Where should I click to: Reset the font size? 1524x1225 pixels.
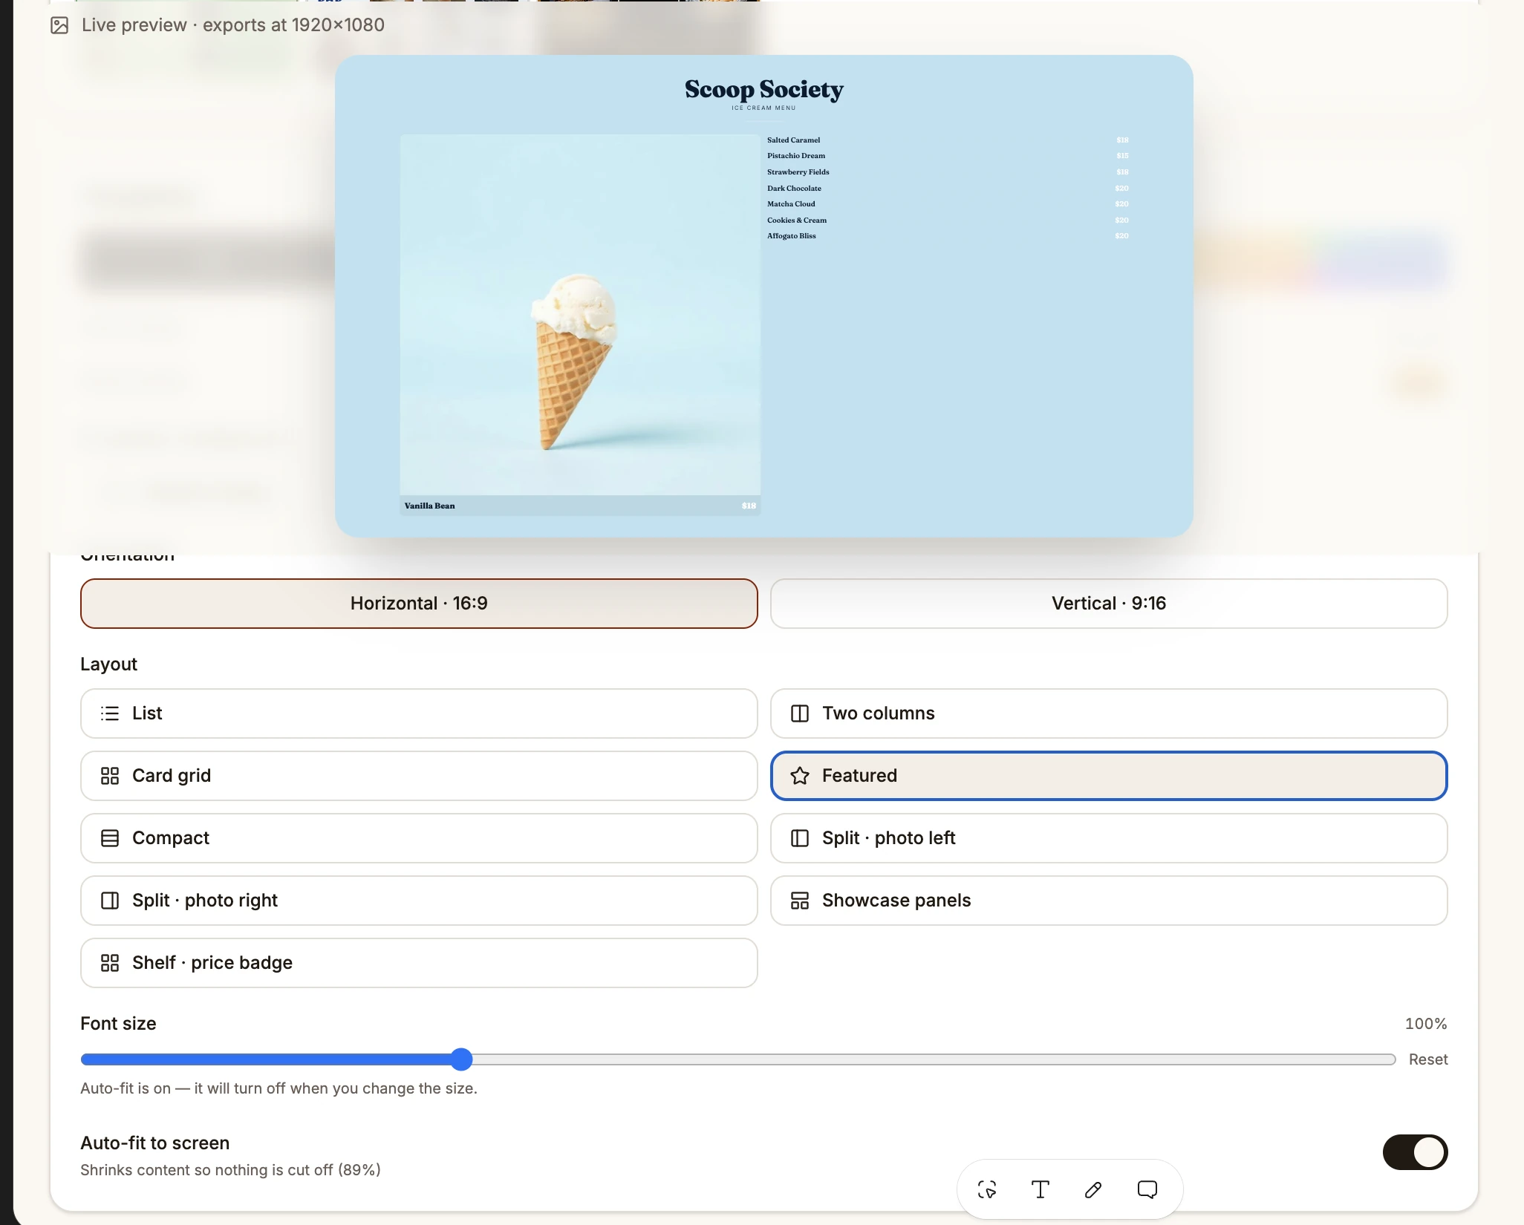click(1428, 1059)
